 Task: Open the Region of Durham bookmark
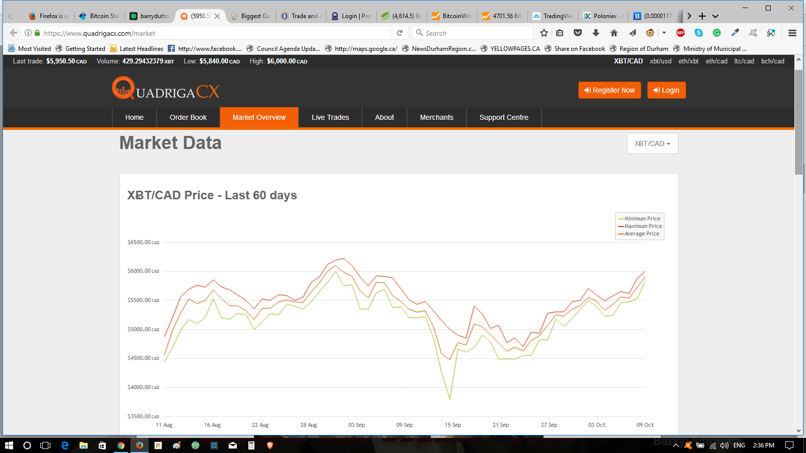639,49
